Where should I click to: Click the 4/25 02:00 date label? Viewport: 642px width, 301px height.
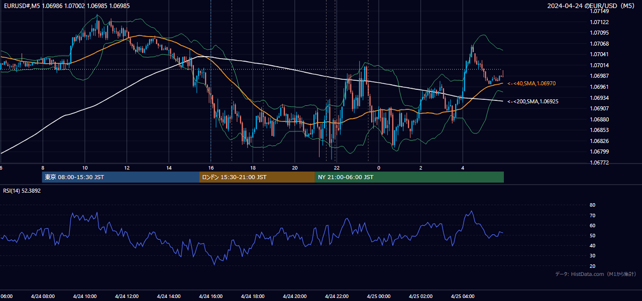[421, 296]
